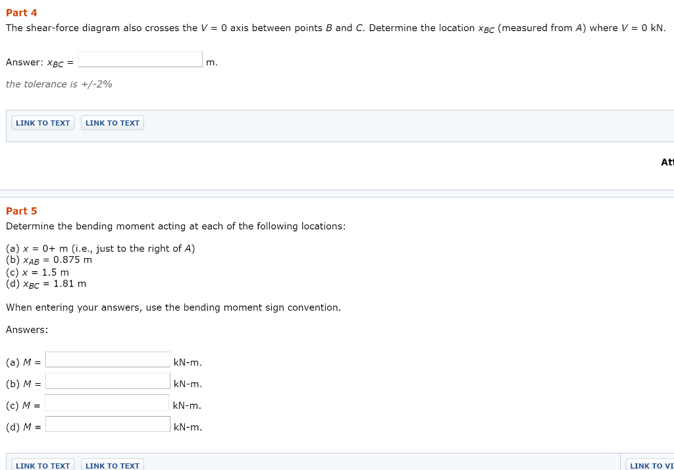Click the second LINK TO TEXT button under Part 4
The image size is (674, 470).
112,122
